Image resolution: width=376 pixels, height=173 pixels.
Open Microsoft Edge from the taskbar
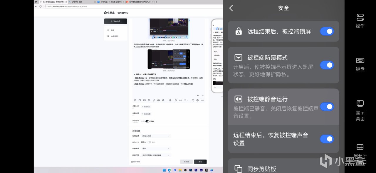tap(169, 170)
